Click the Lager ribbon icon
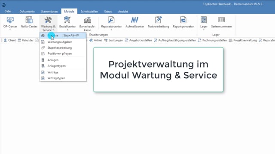275x154 pixels. coord(204,20)
